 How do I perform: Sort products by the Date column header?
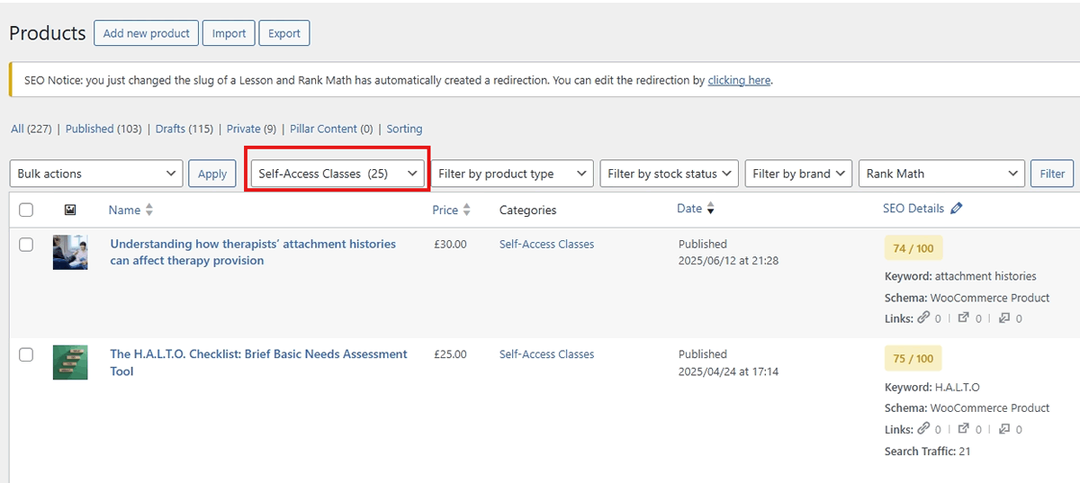click(x=689, y=209)
